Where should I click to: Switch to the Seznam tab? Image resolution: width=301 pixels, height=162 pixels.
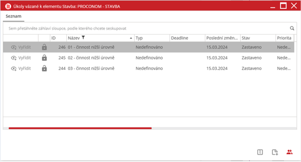coord(14,16)
